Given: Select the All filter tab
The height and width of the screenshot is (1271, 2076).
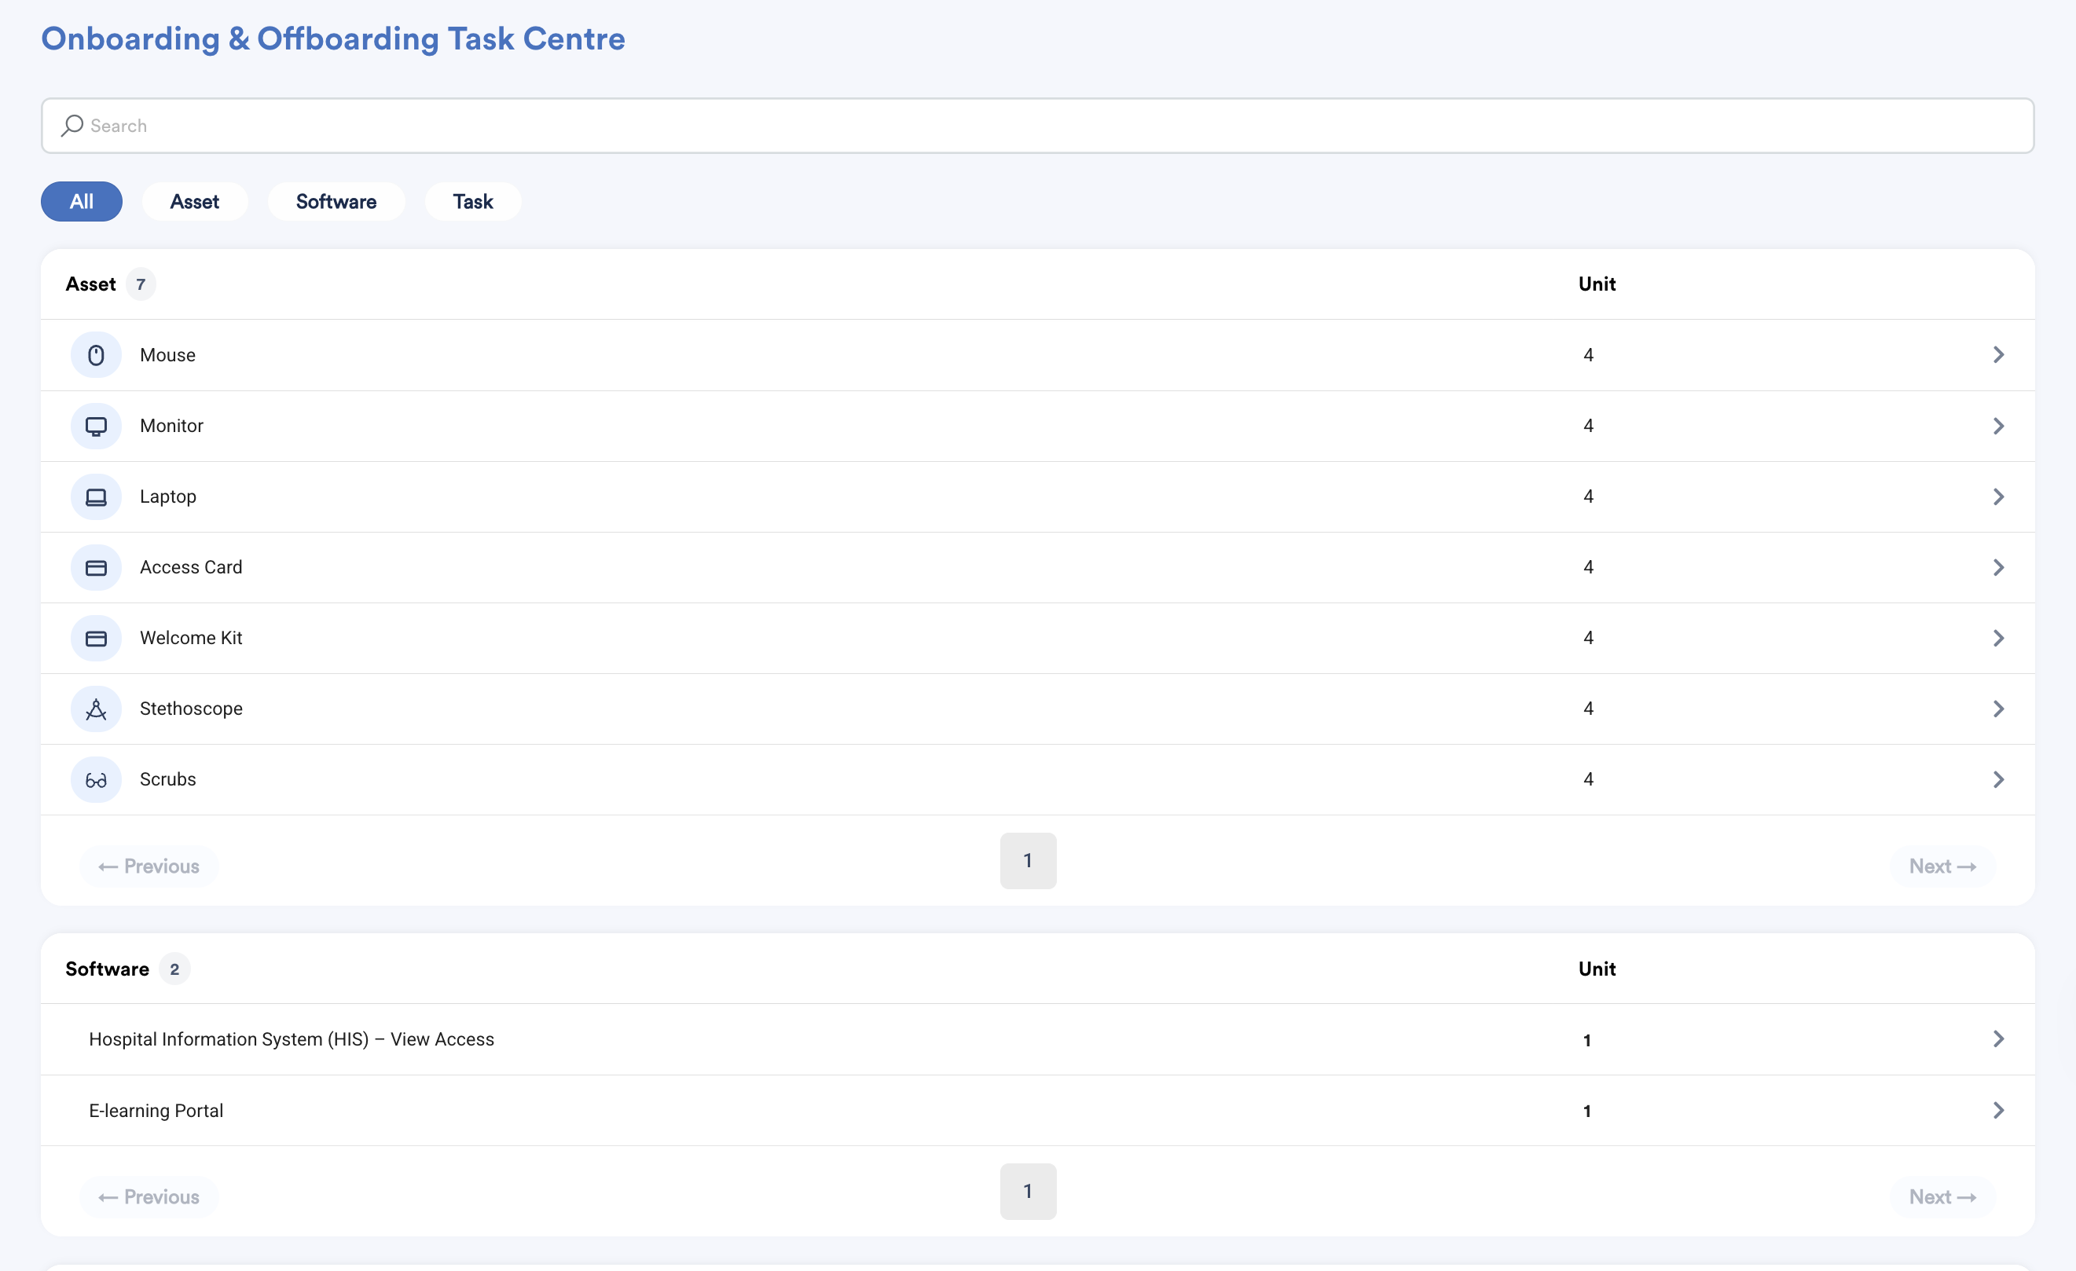Looking at the screenshot, I should point(82,201).
